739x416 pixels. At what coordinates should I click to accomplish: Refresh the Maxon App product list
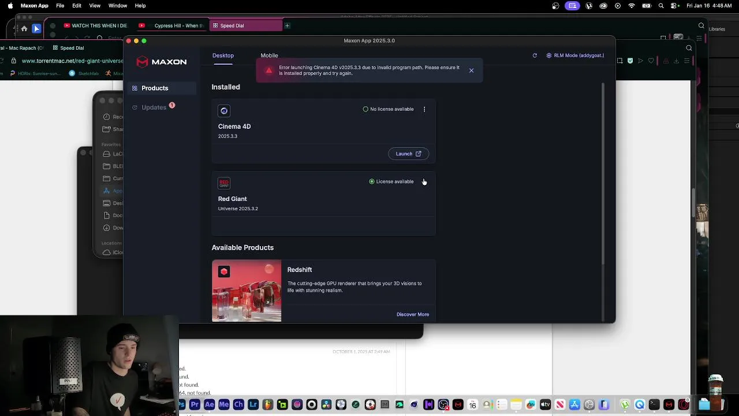pyautogui.click(x=535, y=55)
